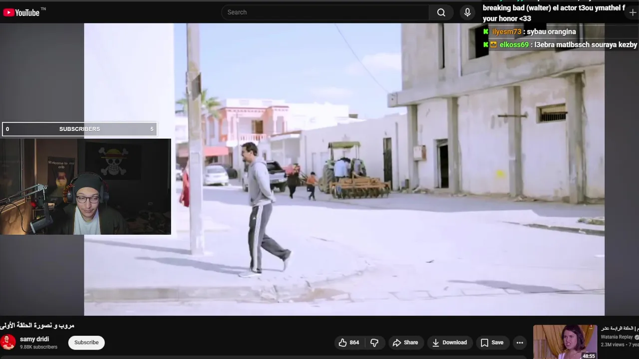
Task: Save the video to a playlist
Action: tap(492, 343)
